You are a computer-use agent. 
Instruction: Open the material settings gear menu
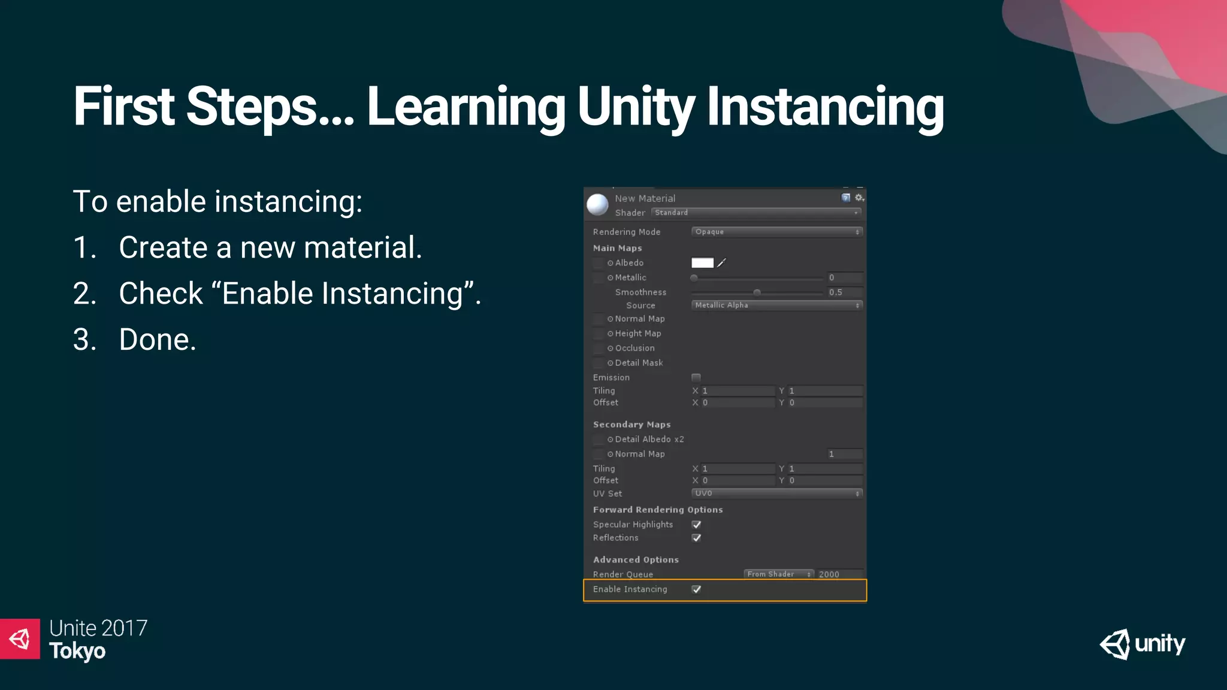pos(859,198)
